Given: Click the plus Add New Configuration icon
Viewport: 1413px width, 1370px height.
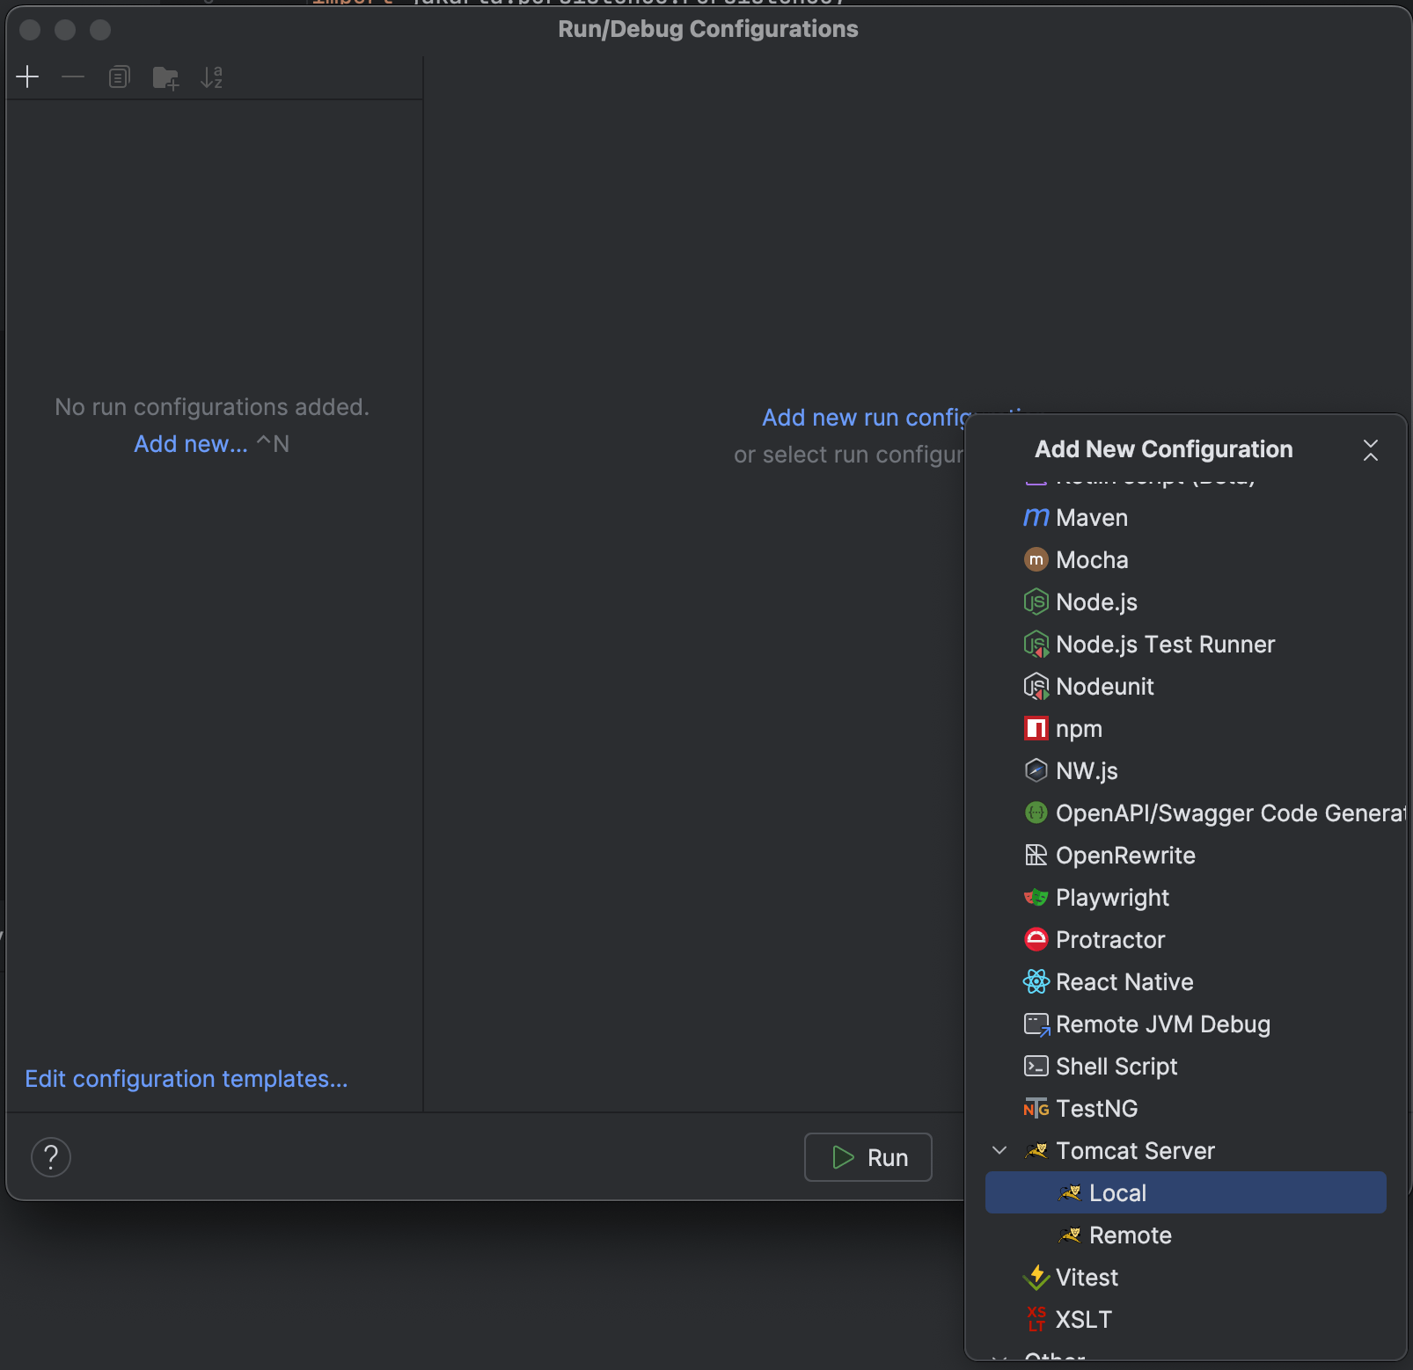Looking at the screenshot, I should (x=27, y=77).
